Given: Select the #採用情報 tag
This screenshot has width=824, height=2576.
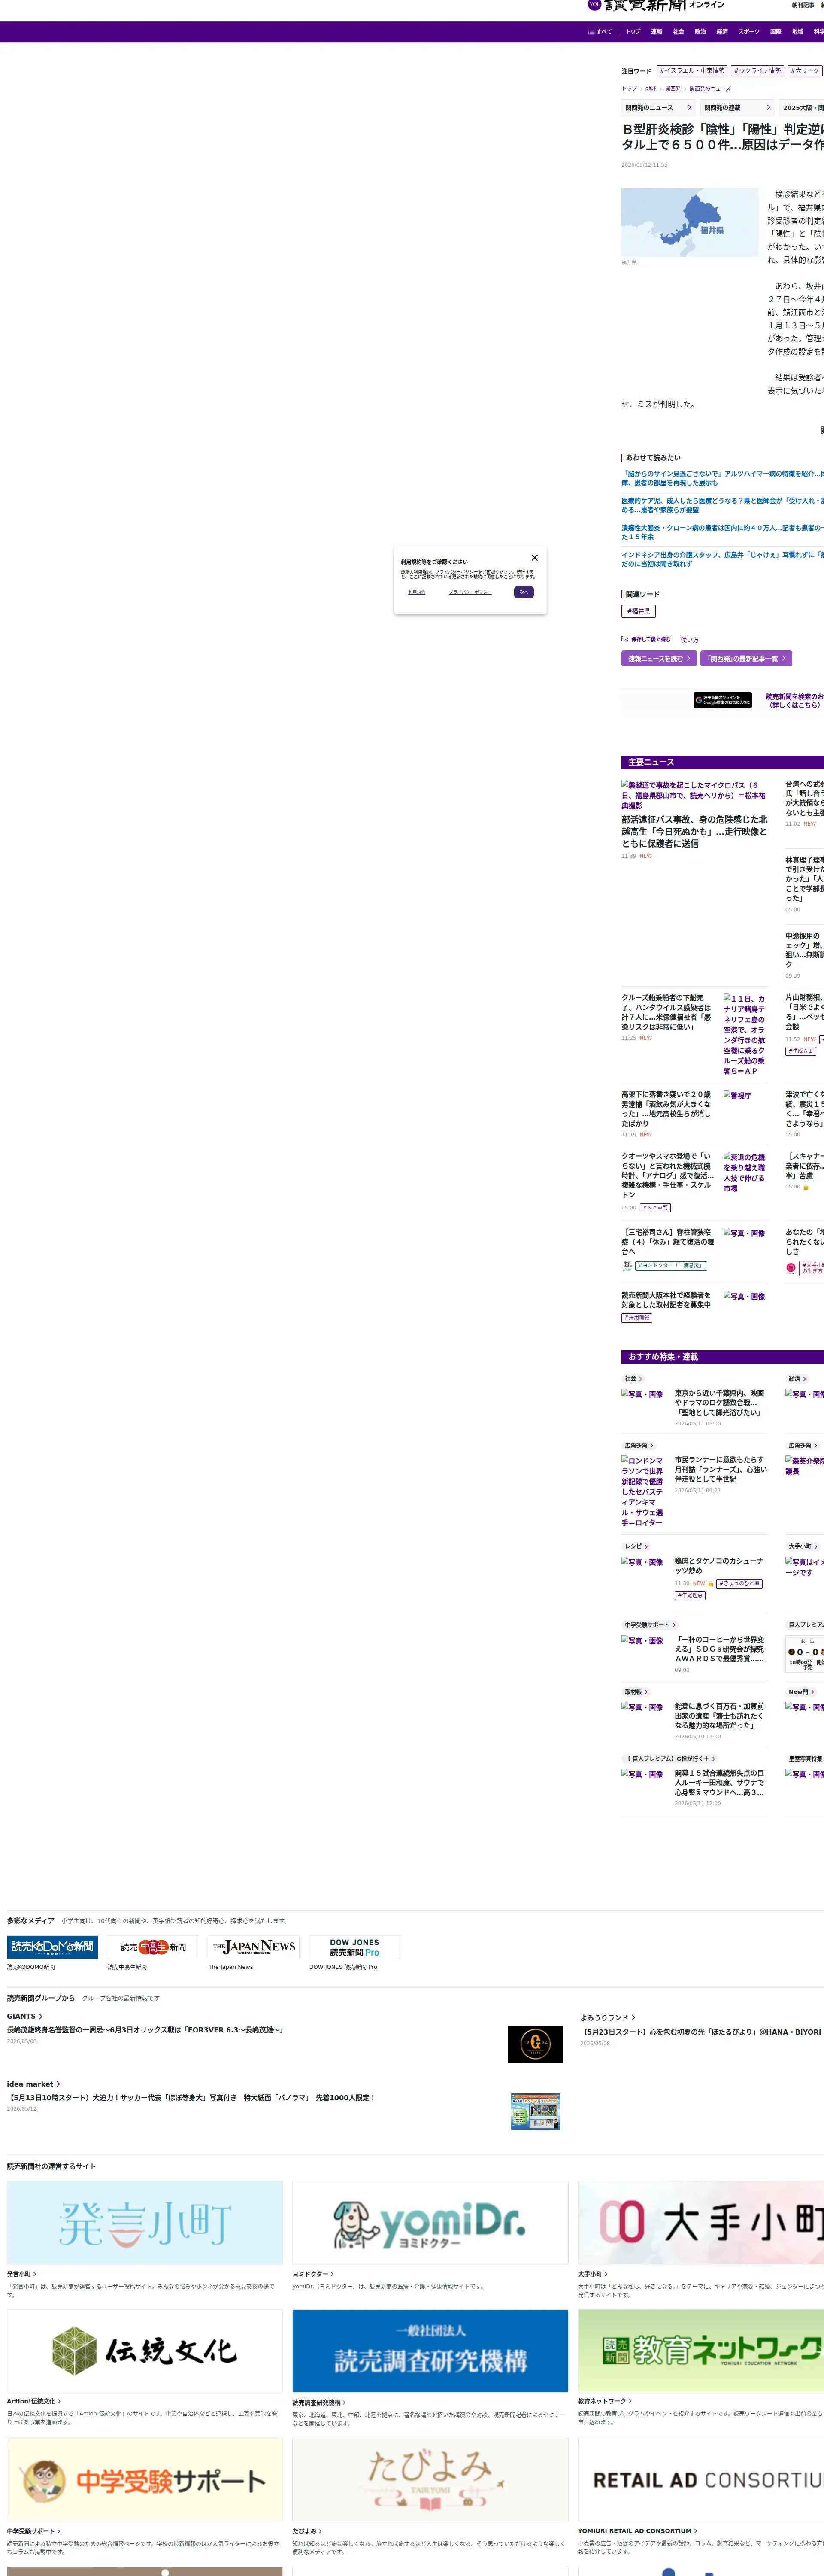Looking at the screenshot, I should click(x=637, y=1318).
